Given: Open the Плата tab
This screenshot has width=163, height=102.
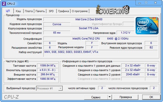Looking at the screenshot, I should (x=29, y=11).
